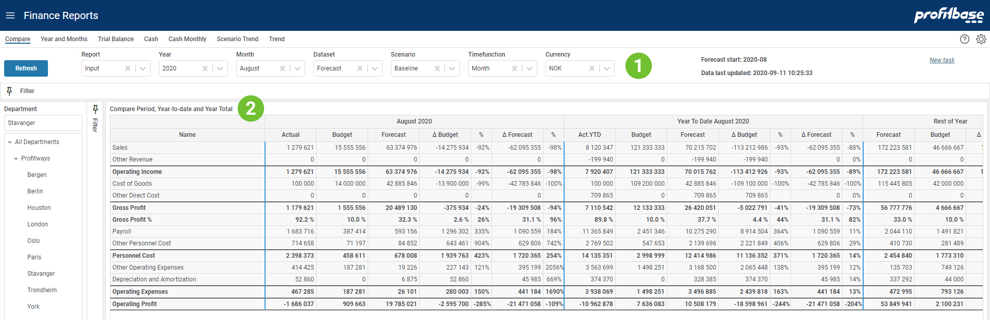The image size is (990, 320).
Task: Switch to the Trial Balance tab
Action: point(115,39)
